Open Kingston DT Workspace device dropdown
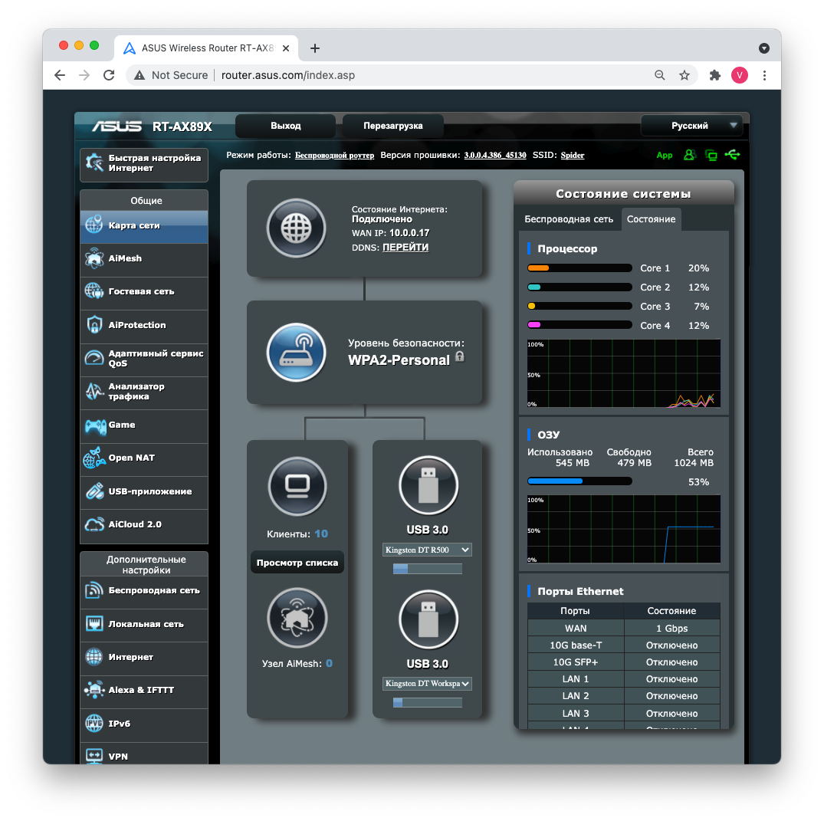 427,683
